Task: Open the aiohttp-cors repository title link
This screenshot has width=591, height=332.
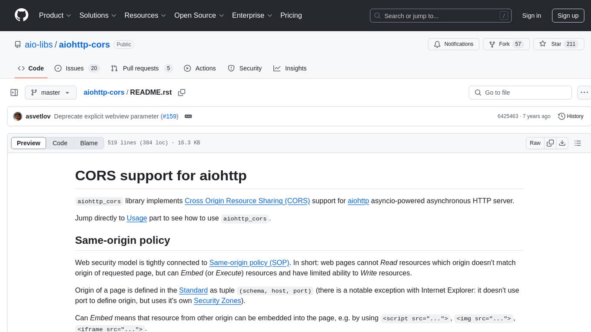Action: tap(84, 44)
